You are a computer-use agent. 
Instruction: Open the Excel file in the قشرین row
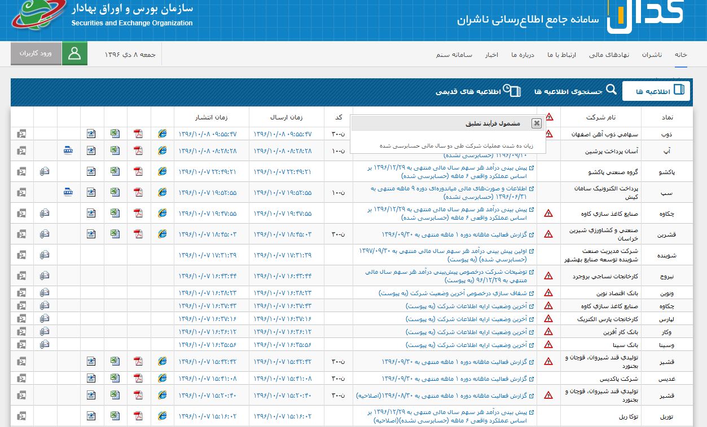pyautogui.click(x=115, y=234)
